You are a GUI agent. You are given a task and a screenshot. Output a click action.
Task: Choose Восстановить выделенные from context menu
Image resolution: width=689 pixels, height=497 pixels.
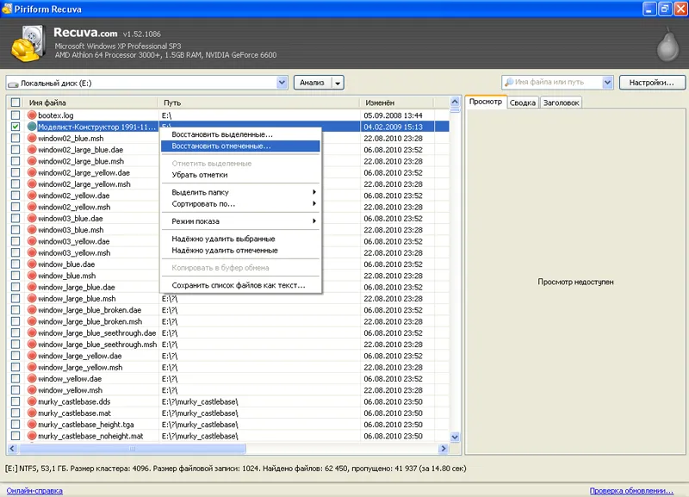coord(240,134)
